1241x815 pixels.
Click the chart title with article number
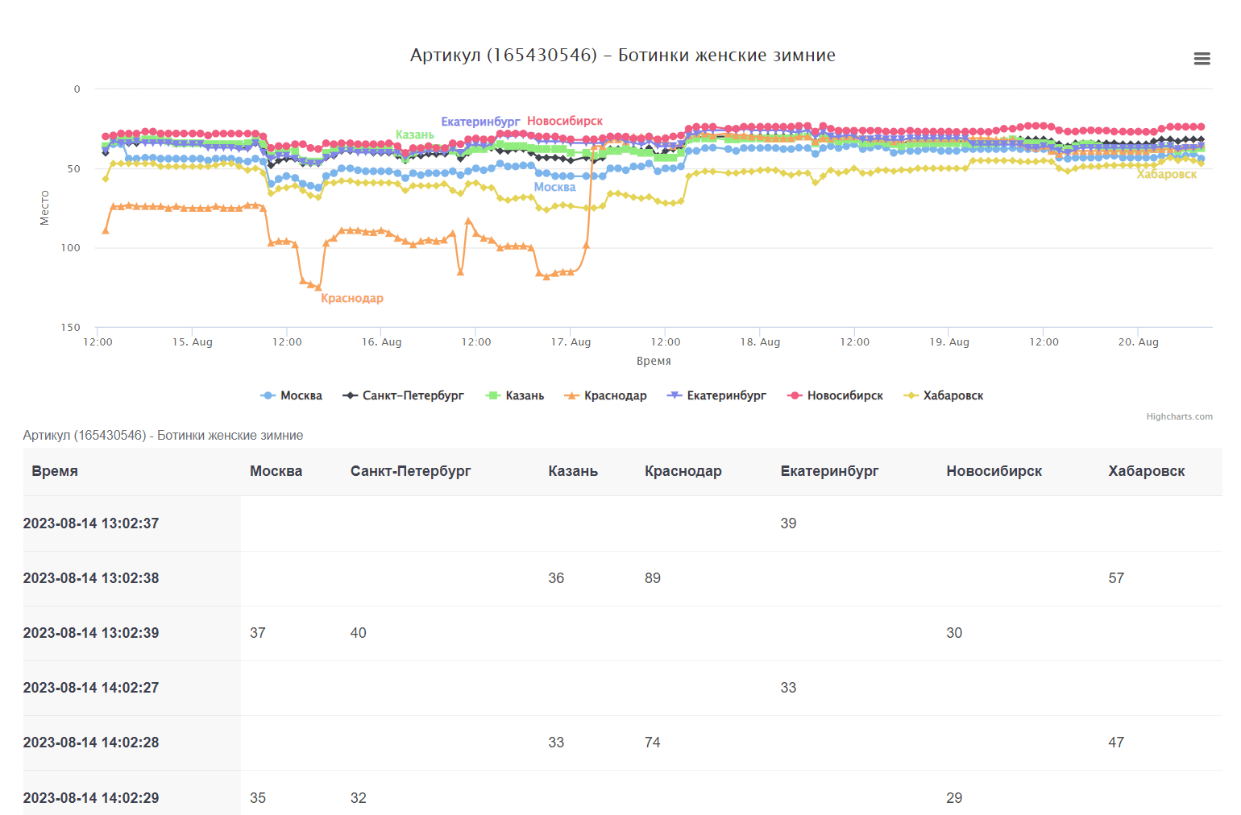click(622, 55)
